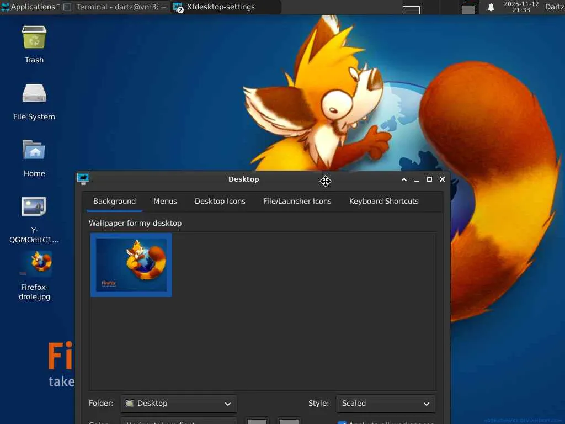Expand the Folder dropdown set to Desktop
The image size is (565, 424).
179,404
